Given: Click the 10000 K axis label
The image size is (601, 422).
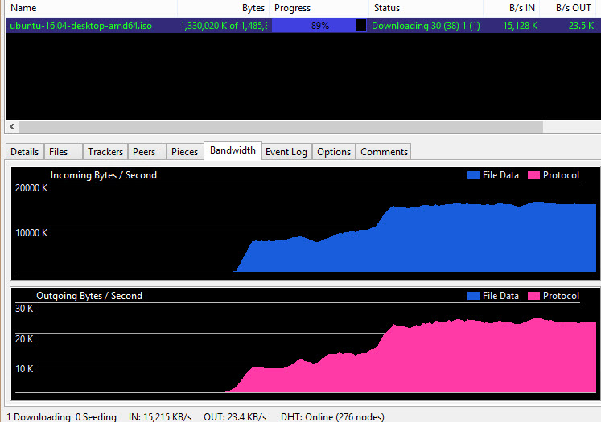Looking at the screenshot, I should 31,233.
